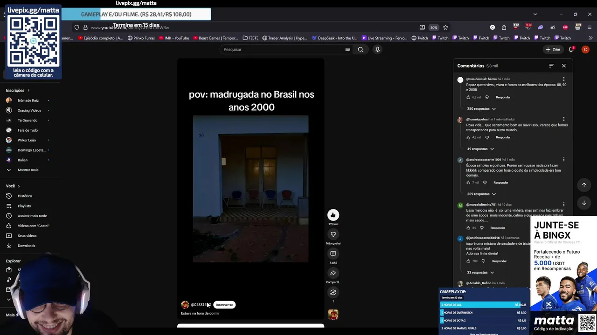Open the TESTE bookmarks folder
This screenshot has width=597, height=335.
pos(250,38)
